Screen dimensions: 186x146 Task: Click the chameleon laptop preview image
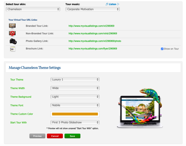point(140,108)
